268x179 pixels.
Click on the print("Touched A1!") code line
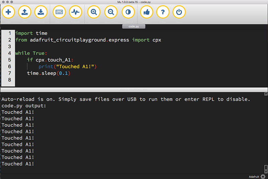point(67,67)
